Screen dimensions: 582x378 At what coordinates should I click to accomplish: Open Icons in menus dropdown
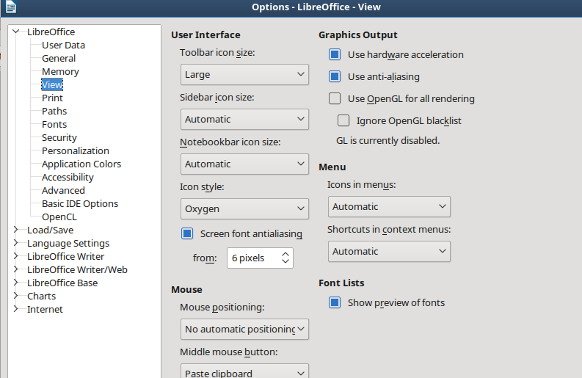pos(389,206)
